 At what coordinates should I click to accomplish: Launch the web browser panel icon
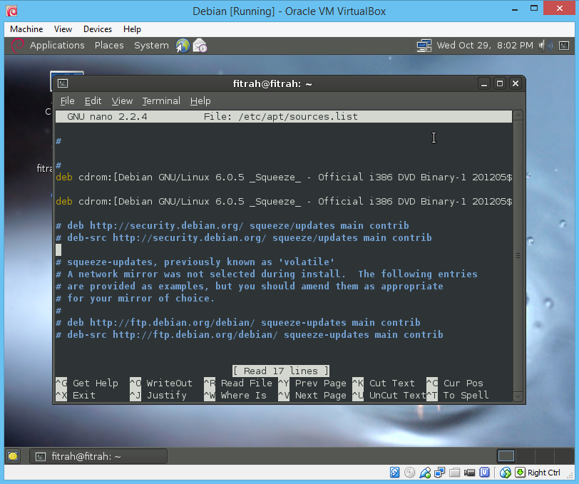pyautogui.click(x=183, y=46)
